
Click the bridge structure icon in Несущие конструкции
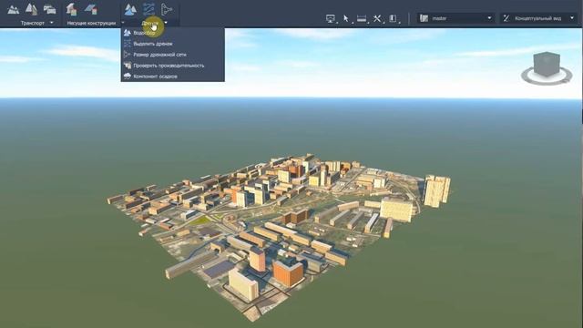click(71, 9)
